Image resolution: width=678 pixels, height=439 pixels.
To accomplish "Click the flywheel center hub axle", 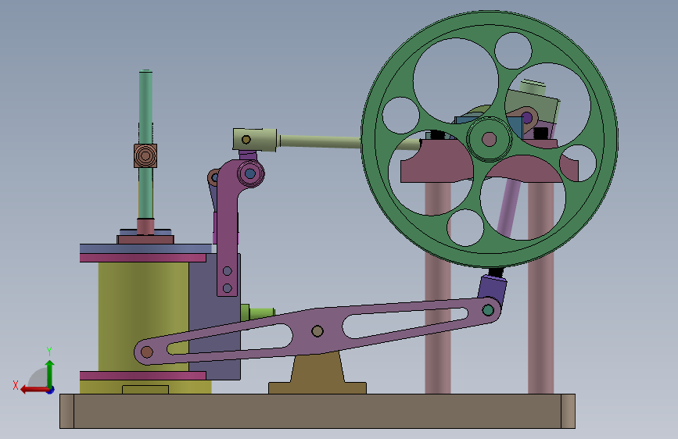I will [489, 139].
